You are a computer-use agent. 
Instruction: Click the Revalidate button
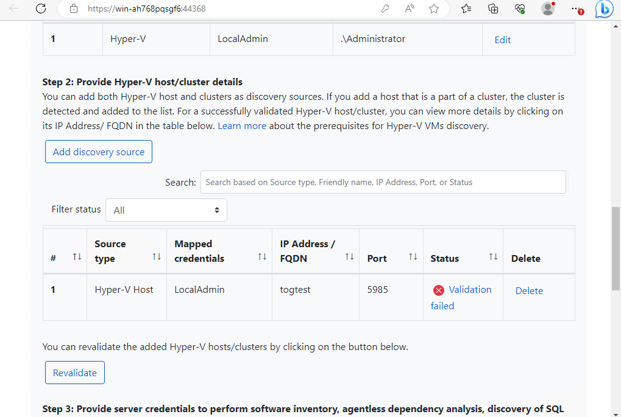(75, 373)
